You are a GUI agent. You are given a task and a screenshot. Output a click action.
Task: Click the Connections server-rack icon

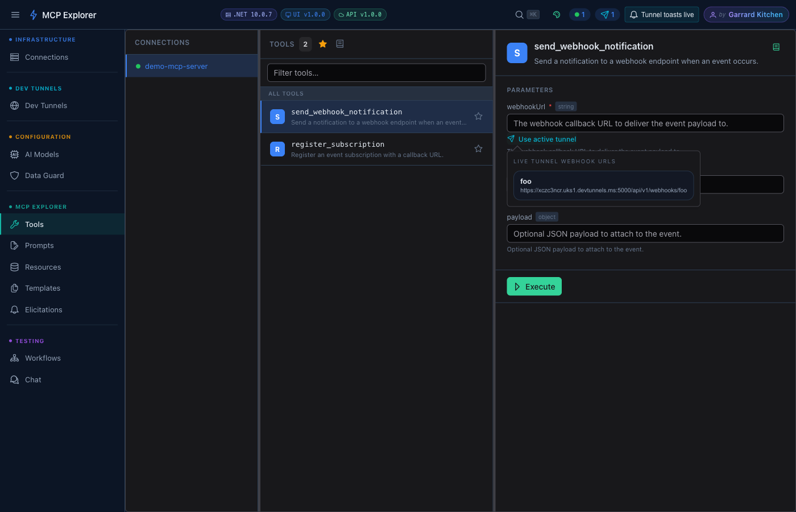[x=15, y=57]
